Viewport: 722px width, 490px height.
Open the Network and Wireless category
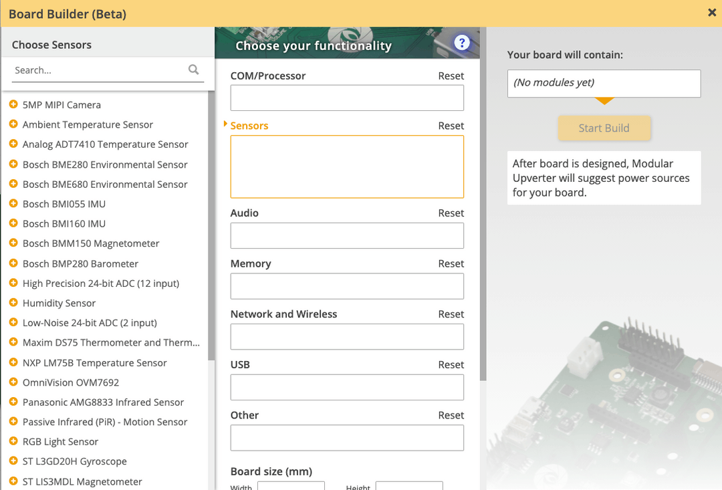(283, 314)
